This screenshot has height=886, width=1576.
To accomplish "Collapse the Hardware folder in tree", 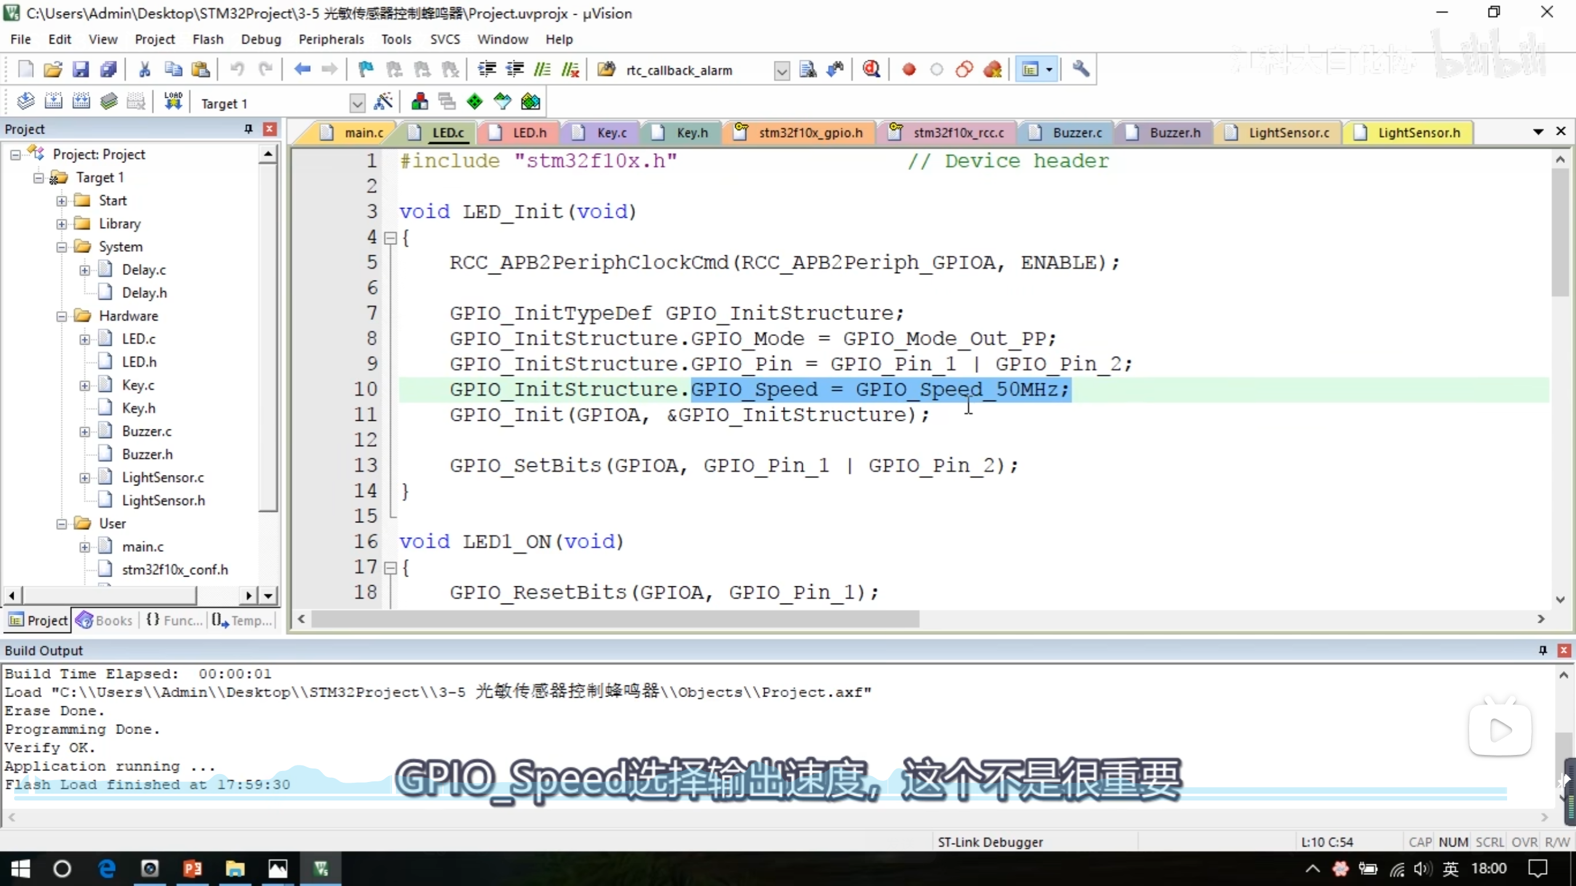I will tap(62, 316).
